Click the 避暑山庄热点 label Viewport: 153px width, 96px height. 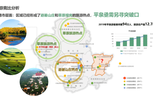coord(68,70)
